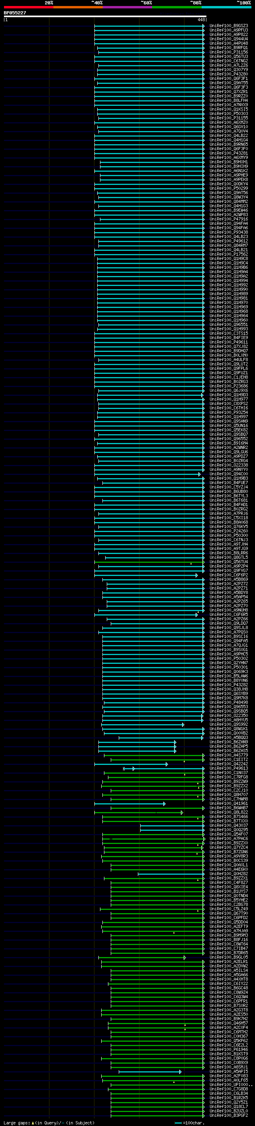Select hit label UniRef100_P43281

(228, 153)
